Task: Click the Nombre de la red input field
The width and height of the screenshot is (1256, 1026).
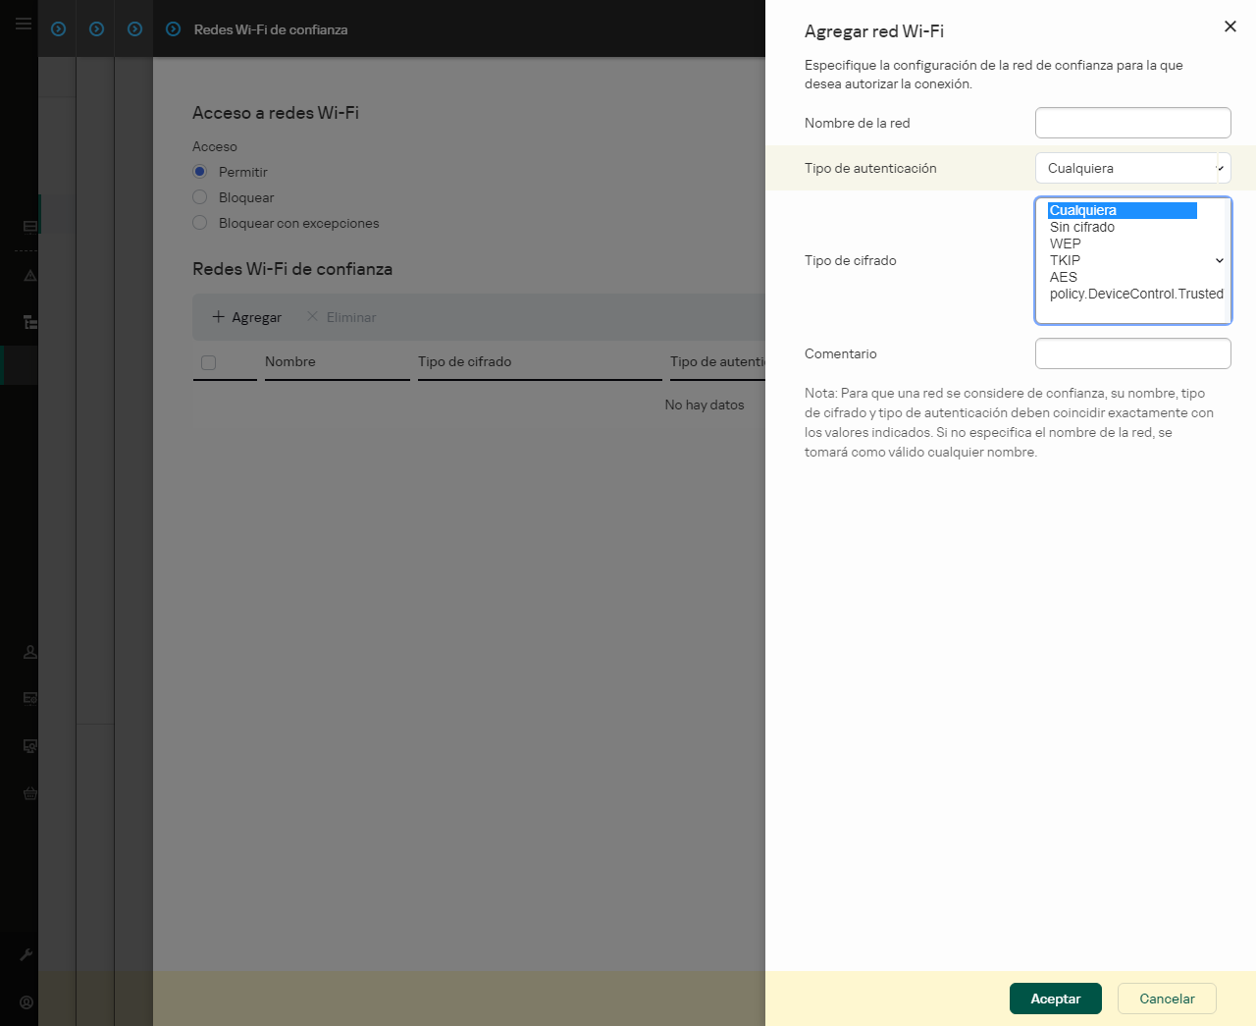Action: click(1132, 122)
